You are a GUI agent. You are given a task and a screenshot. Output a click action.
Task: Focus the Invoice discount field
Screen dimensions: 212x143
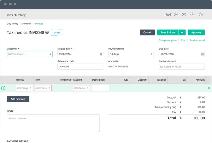pyautogui.click(x=182, y=67)
